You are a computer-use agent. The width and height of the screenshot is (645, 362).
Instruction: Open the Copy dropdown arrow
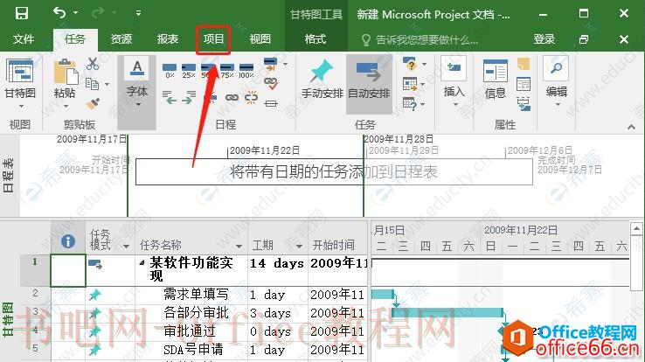point(107,84)
